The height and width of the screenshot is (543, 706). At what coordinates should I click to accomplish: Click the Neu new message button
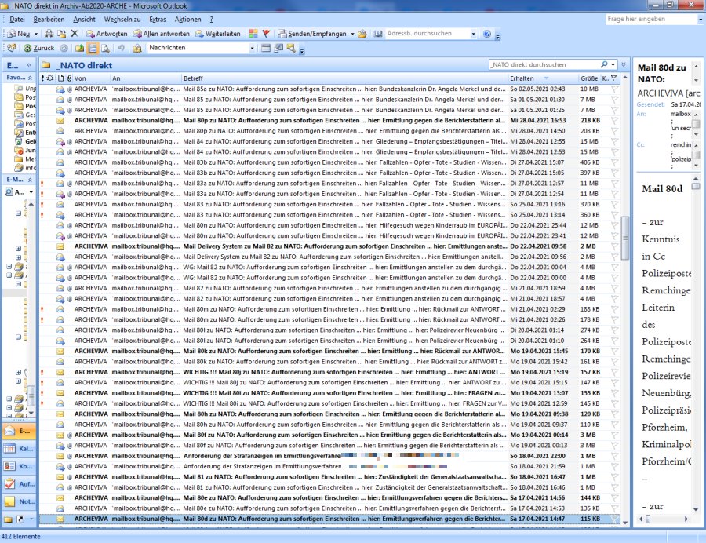pyautogui.click(x=19, y=34)
